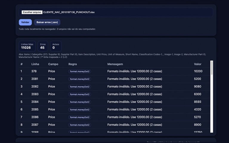Click the Regra column header
Screen dimensions: 229x143
coord(72,64)
